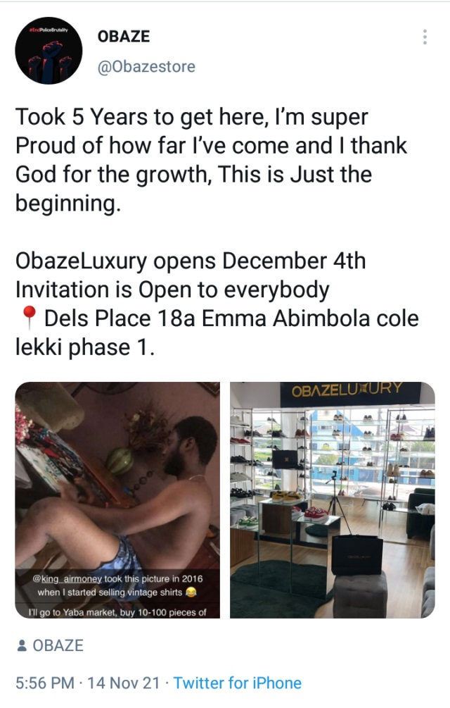Click the Yaba market caption line
The image size is (450, 708).
point(117,612)
